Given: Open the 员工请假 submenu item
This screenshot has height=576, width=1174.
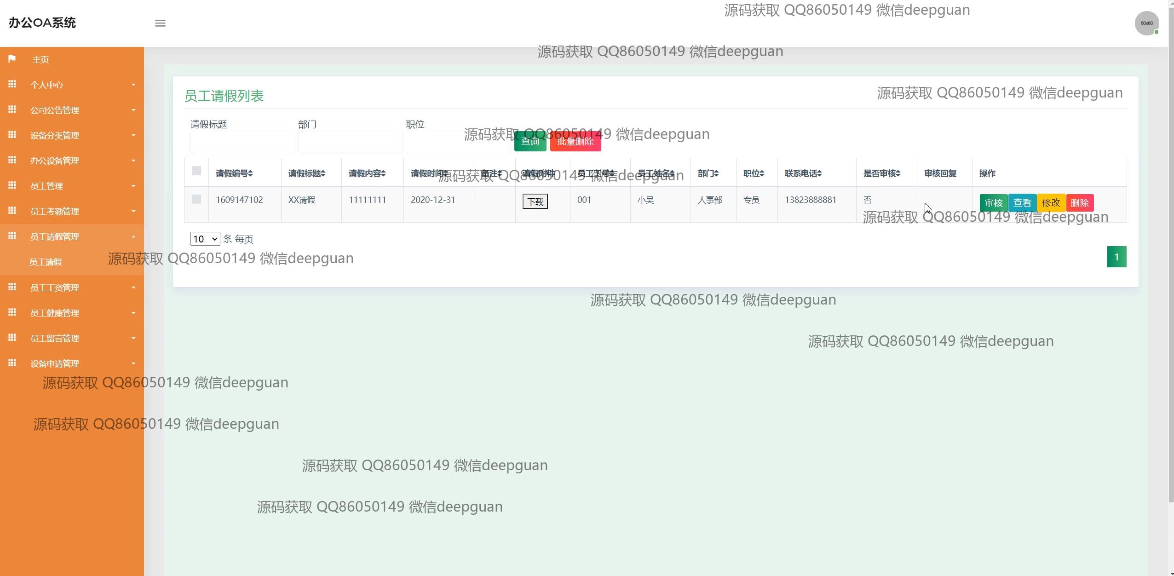Looking at the screenshot, I should coord(46,262).
